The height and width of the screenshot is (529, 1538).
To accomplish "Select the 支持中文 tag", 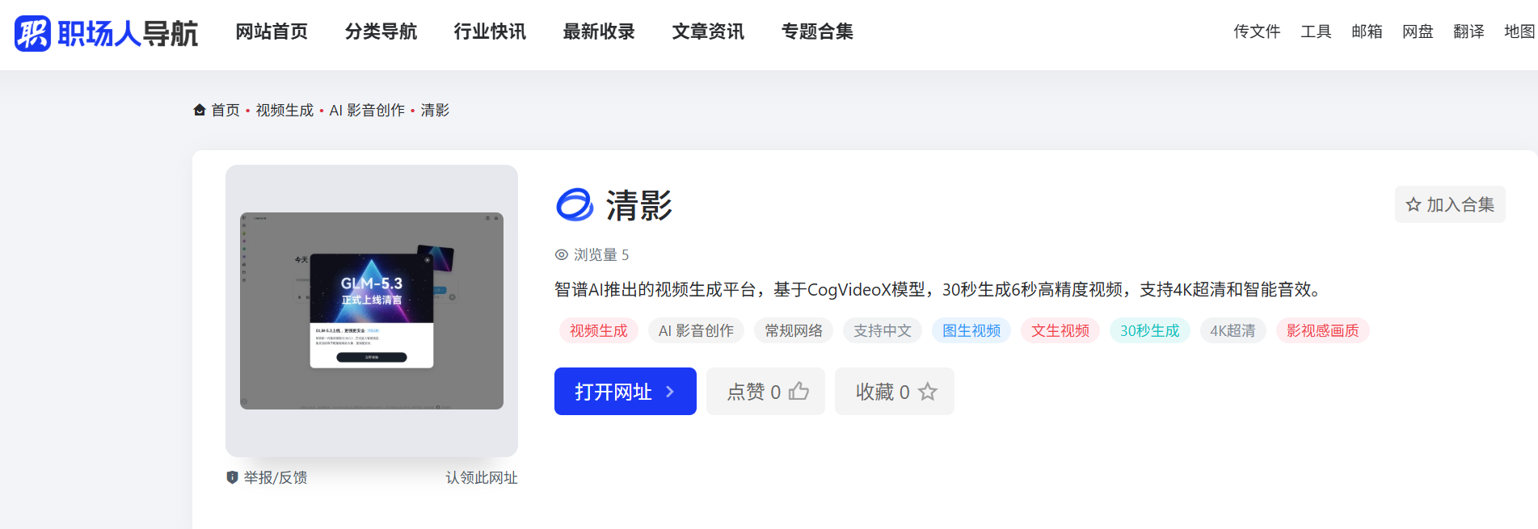I will pos(883,330).
